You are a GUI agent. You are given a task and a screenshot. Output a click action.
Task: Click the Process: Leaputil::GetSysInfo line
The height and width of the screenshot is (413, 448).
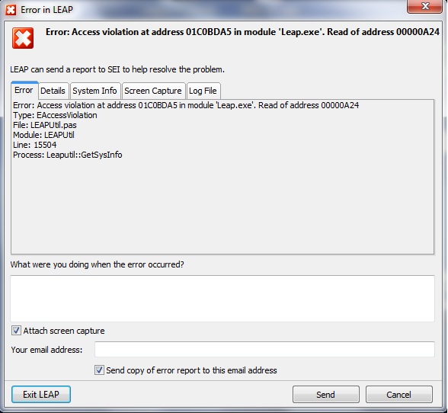(68, 155)
